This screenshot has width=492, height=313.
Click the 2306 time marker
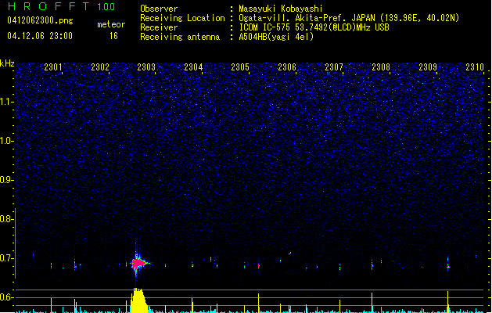point(287,68)
